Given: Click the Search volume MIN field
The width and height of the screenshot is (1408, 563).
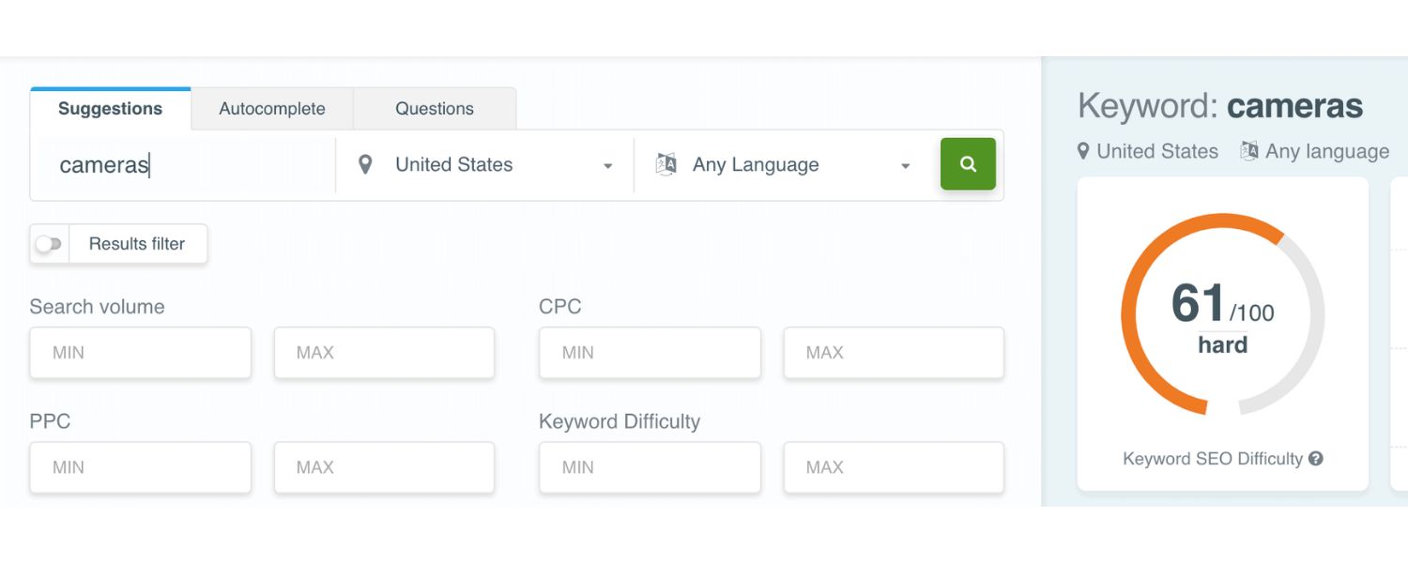Looking at the screenshot, I should [x=140, y=353].
